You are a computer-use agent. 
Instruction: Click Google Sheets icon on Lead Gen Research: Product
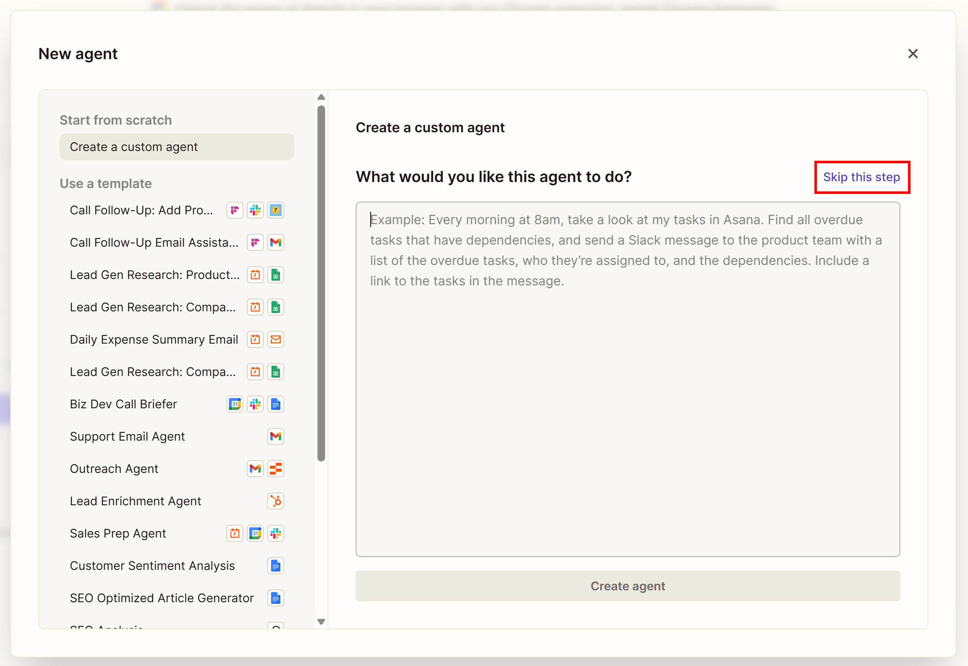[276, 275]
